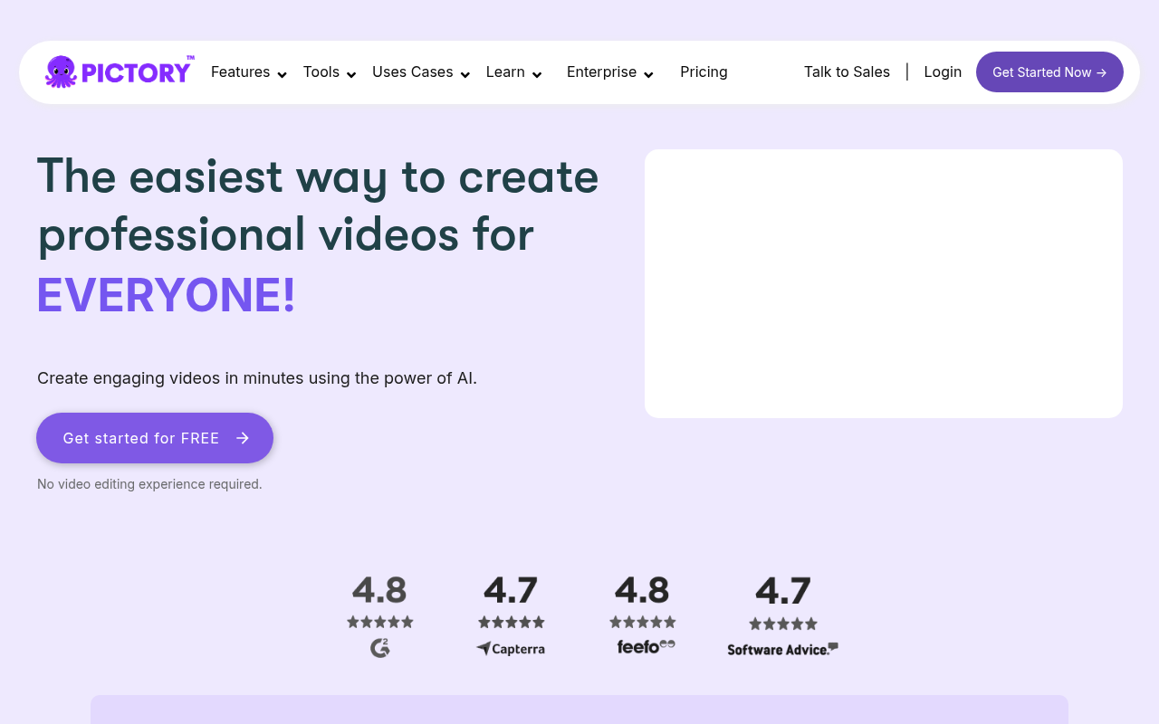Viewport: 1159px width, 724px height.
Task: Click the 4.8 star rating above G2
Action: [379, 590]
